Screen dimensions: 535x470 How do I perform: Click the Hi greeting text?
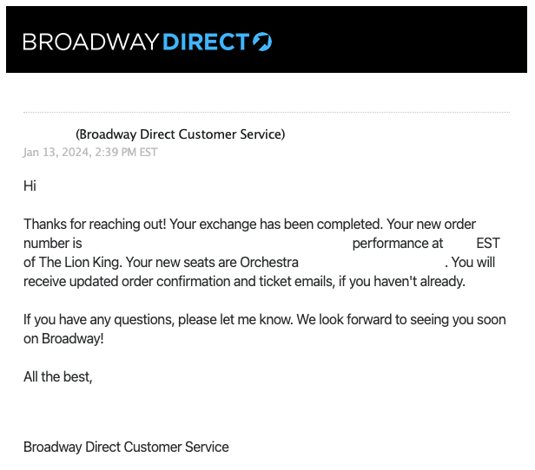(x=30, y=186)
